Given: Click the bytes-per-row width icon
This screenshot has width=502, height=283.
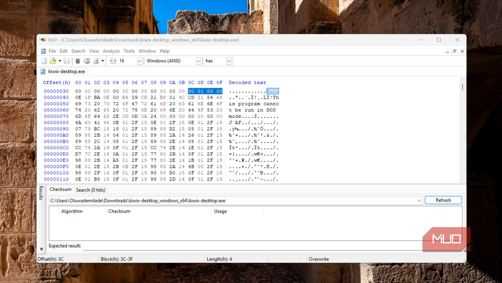Looking at the screenshot, I should (113, 61).
